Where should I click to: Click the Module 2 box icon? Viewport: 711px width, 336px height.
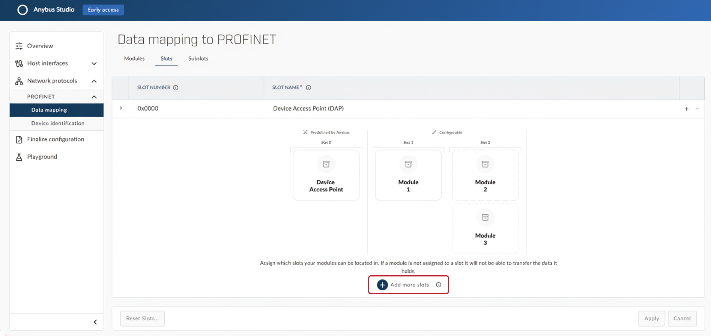click(x=486, y=164)
